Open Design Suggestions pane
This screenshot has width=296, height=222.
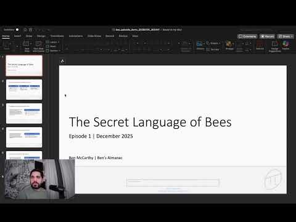tap(275, 46)
